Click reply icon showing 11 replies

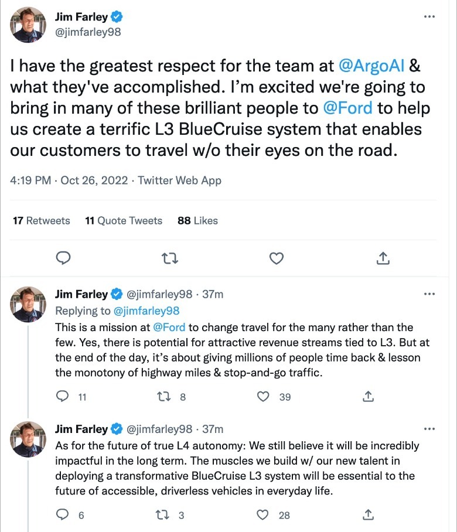(63, 397)
